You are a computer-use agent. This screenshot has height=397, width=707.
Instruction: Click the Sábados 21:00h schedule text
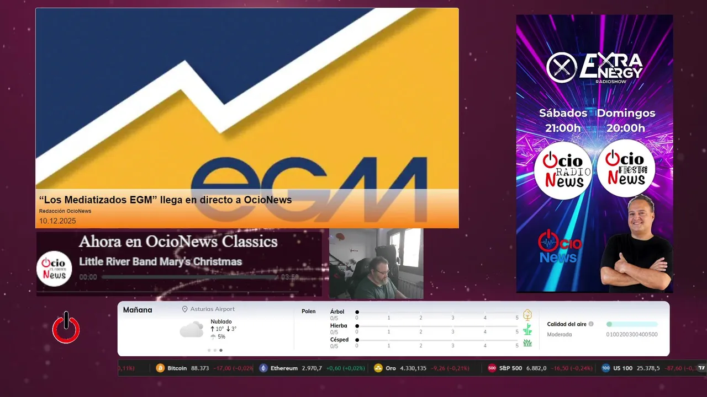point(563,120)
